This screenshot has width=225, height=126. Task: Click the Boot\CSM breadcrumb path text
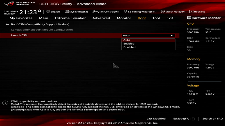[x=40, y=24]
